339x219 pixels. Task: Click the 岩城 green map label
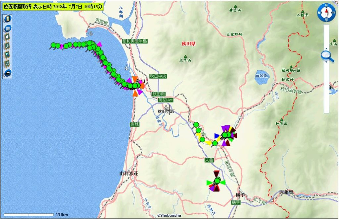135,124
